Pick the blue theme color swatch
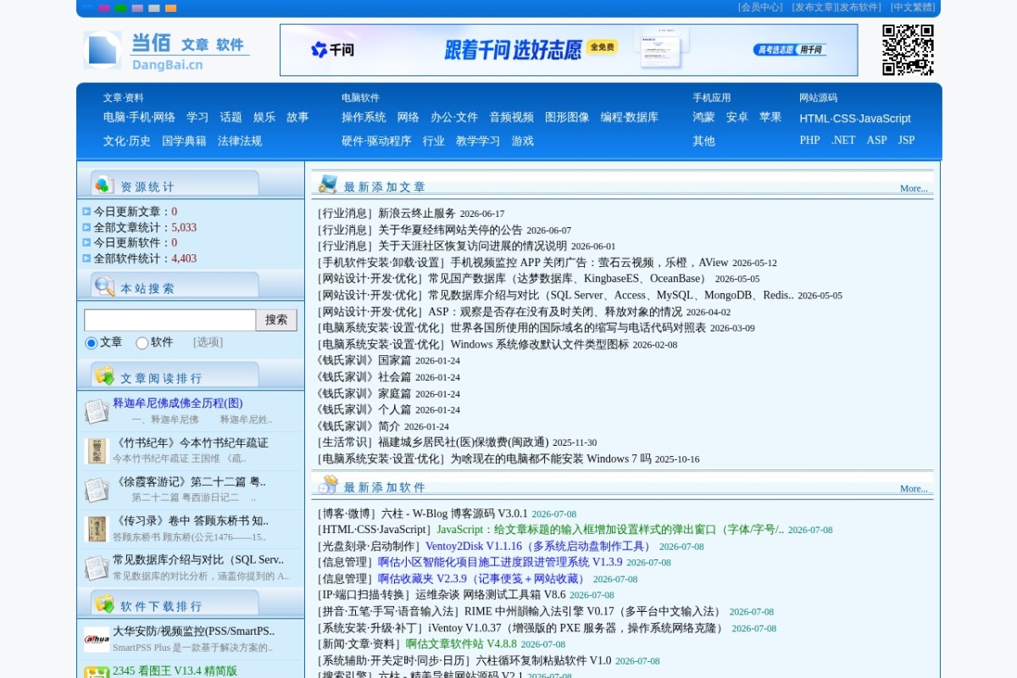The height and width of the screenshot is (678, 1017). [87, 8]
